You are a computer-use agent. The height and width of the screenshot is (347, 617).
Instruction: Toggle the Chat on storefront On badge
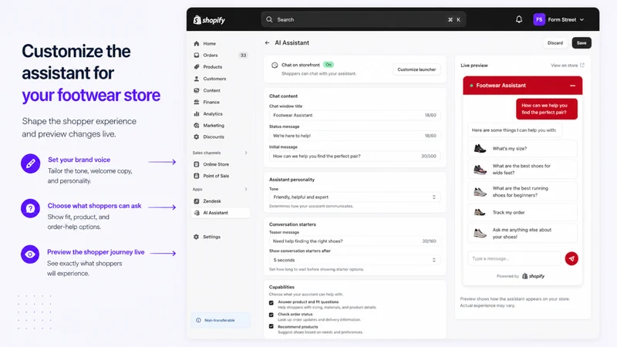329,65
